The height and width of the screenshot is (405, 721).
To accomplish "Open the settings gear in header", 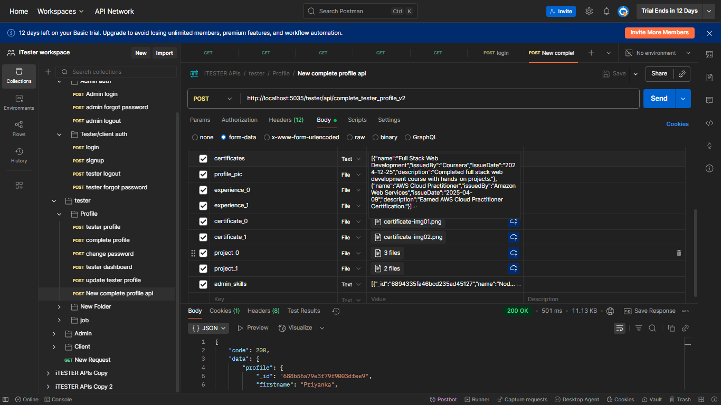I will [x=589, y=11].
